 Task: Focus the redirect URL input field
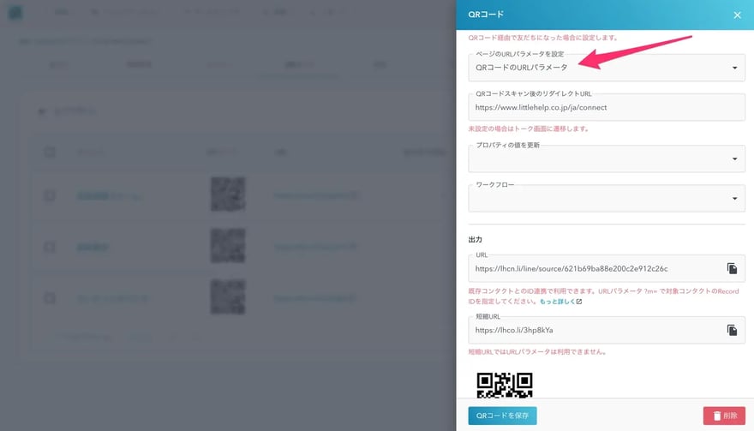point(606,107)
